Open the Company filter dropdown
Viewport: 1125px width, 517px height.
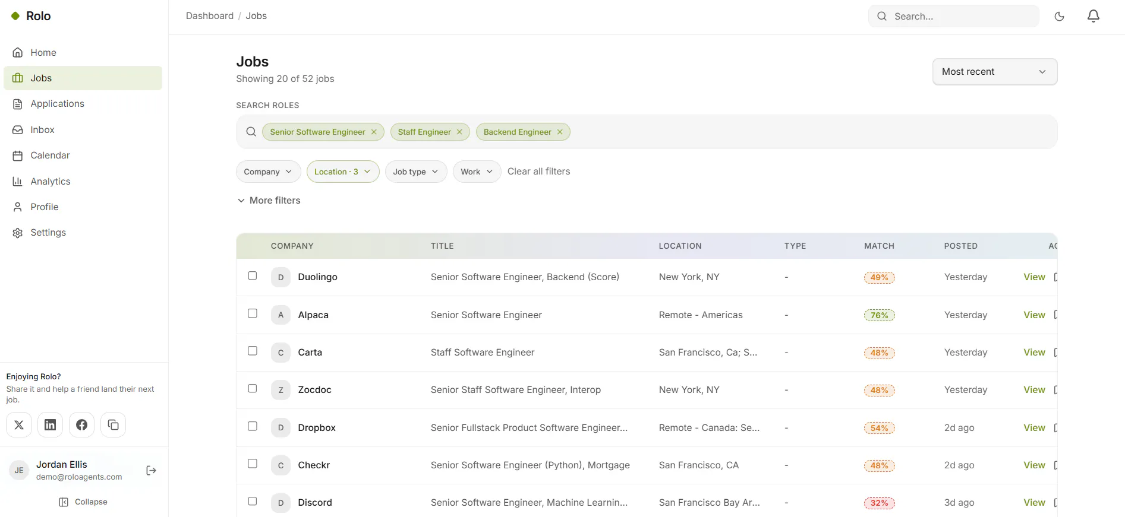click(x=268, y=172)
